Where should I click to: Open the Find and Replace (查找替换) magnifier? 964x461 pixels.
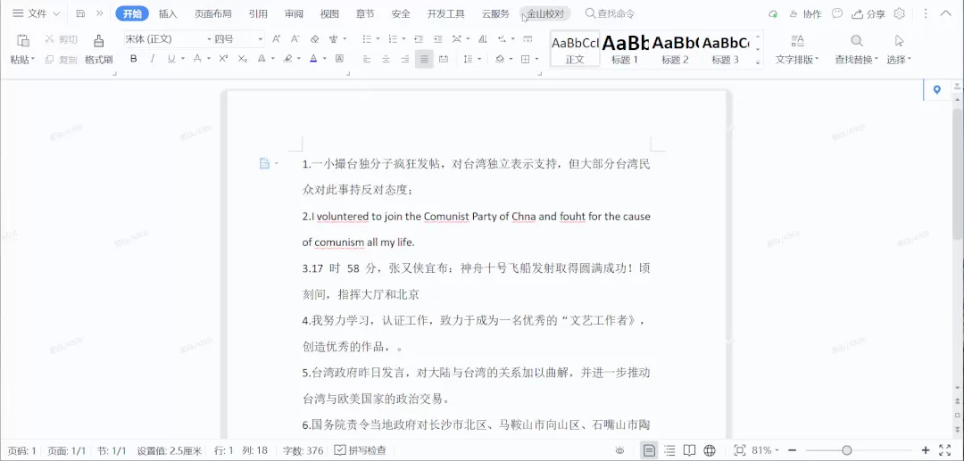[856, 40]
